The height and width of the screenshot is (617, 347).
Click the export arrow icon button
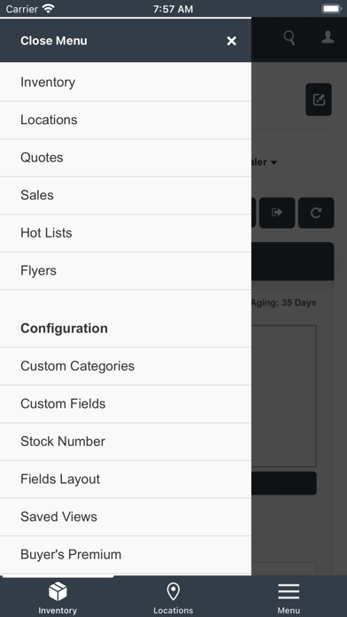coord(277,213)
